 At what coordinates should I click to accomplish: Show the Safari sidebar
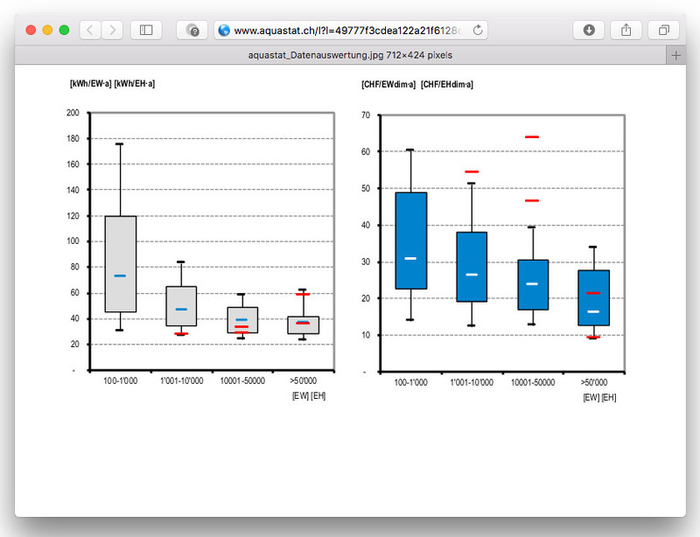point(146,30)
